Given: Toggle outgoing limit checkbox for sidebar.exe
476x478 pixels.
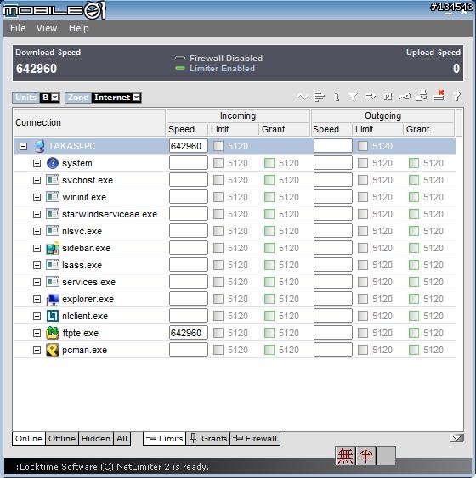Looking at the screenshot, I should pos(362,248).
